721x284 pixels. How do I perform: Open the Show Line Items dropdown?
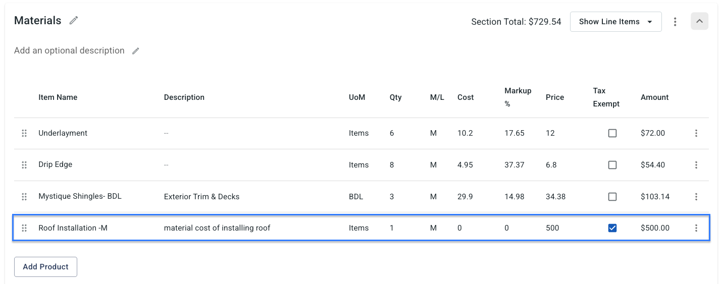coord(615,22)
